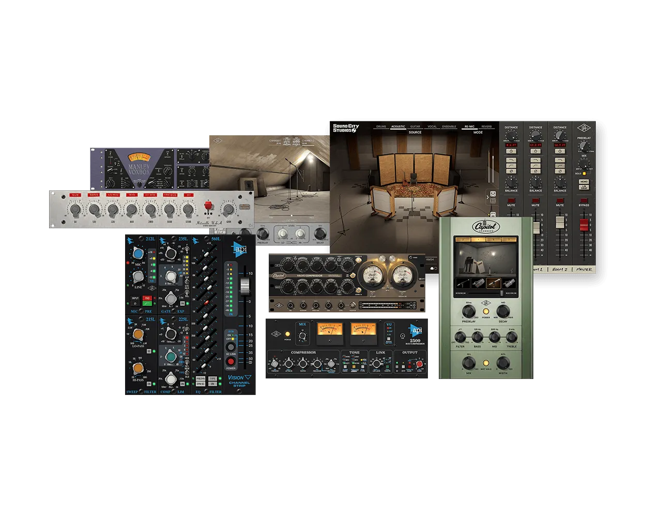Flip the red toggle switch on Hitsville EQ
Image resolution: width=645 pixels, height=506 pixels.
[208, 207]
